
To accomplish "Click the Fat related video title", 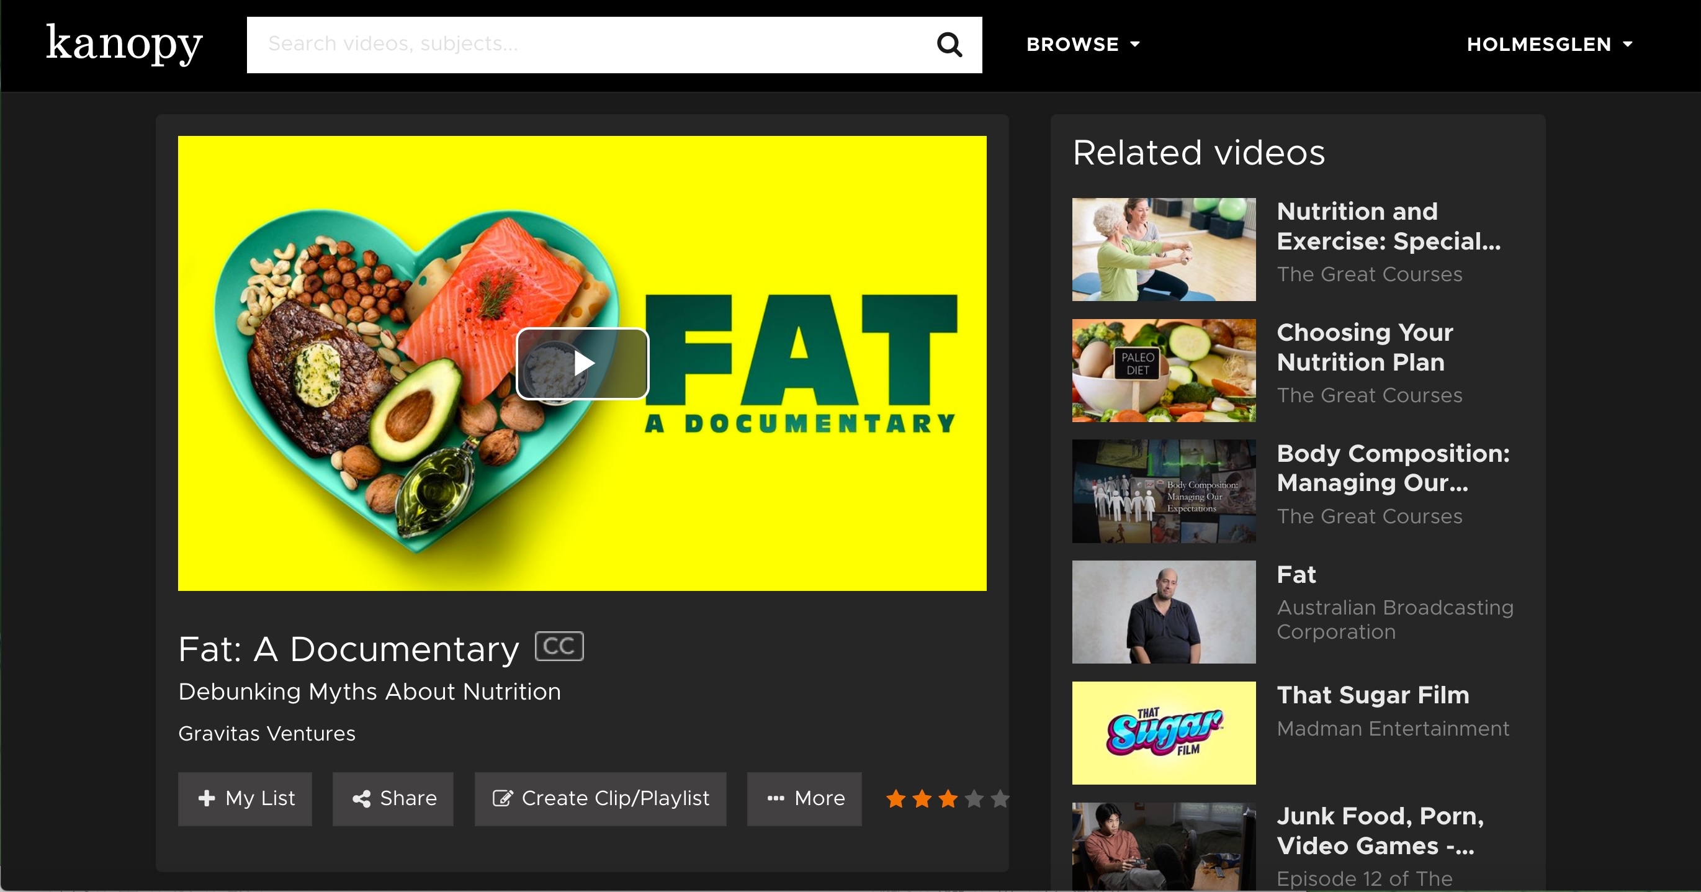I will tap(1296, 574).
